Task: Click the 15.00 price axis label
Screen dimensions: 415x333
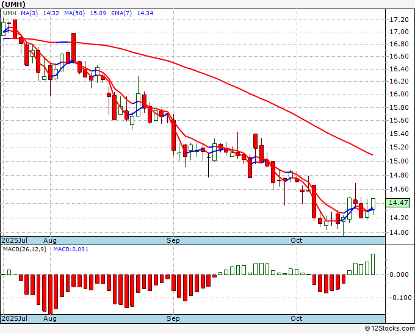Action: click(x=399, y=161)
